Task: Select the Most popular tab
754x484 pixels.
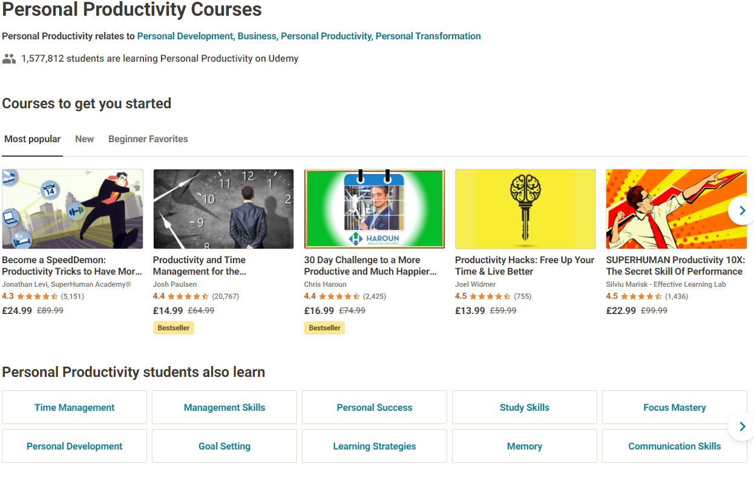Action: [33, 139]
